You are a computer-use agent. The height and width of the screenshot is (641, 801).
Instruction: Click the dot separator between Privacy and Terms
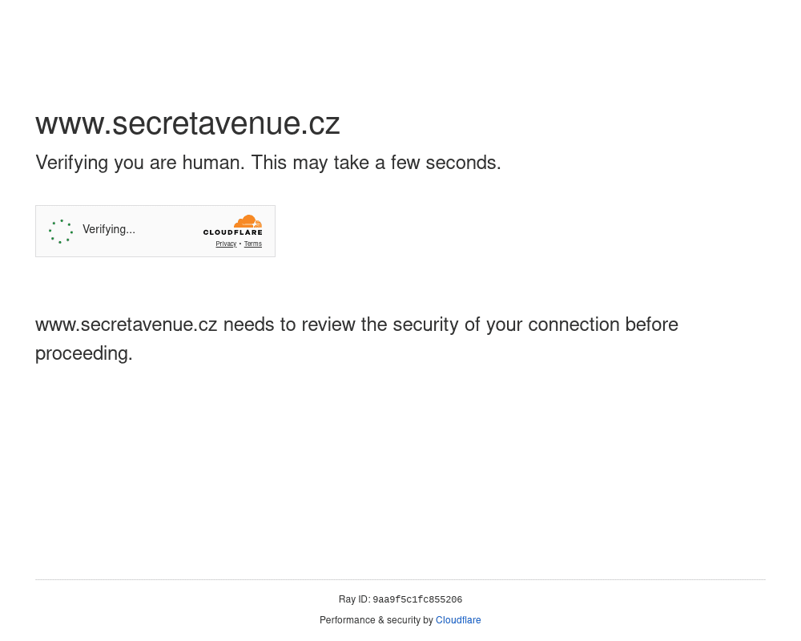240,244
